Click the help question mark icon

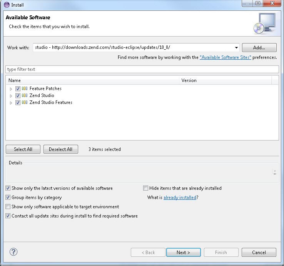13,252
